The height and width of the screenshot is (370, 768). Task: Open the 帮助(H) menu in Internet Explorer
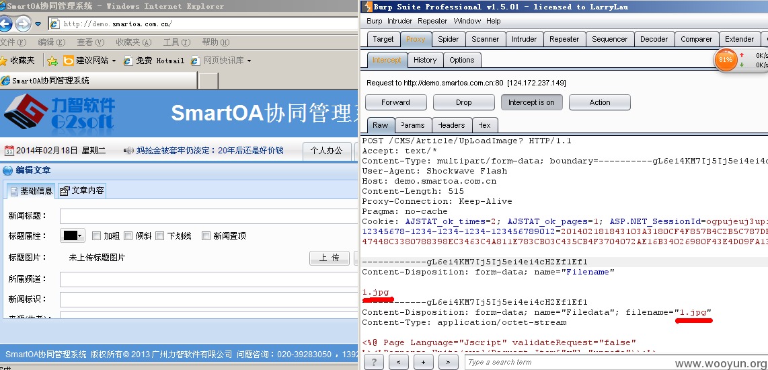(215, 42)
